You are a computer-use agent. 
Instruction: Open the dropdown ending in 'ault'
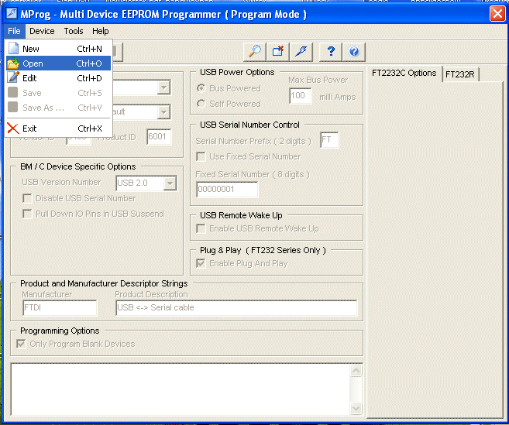[x=163, y=112]
